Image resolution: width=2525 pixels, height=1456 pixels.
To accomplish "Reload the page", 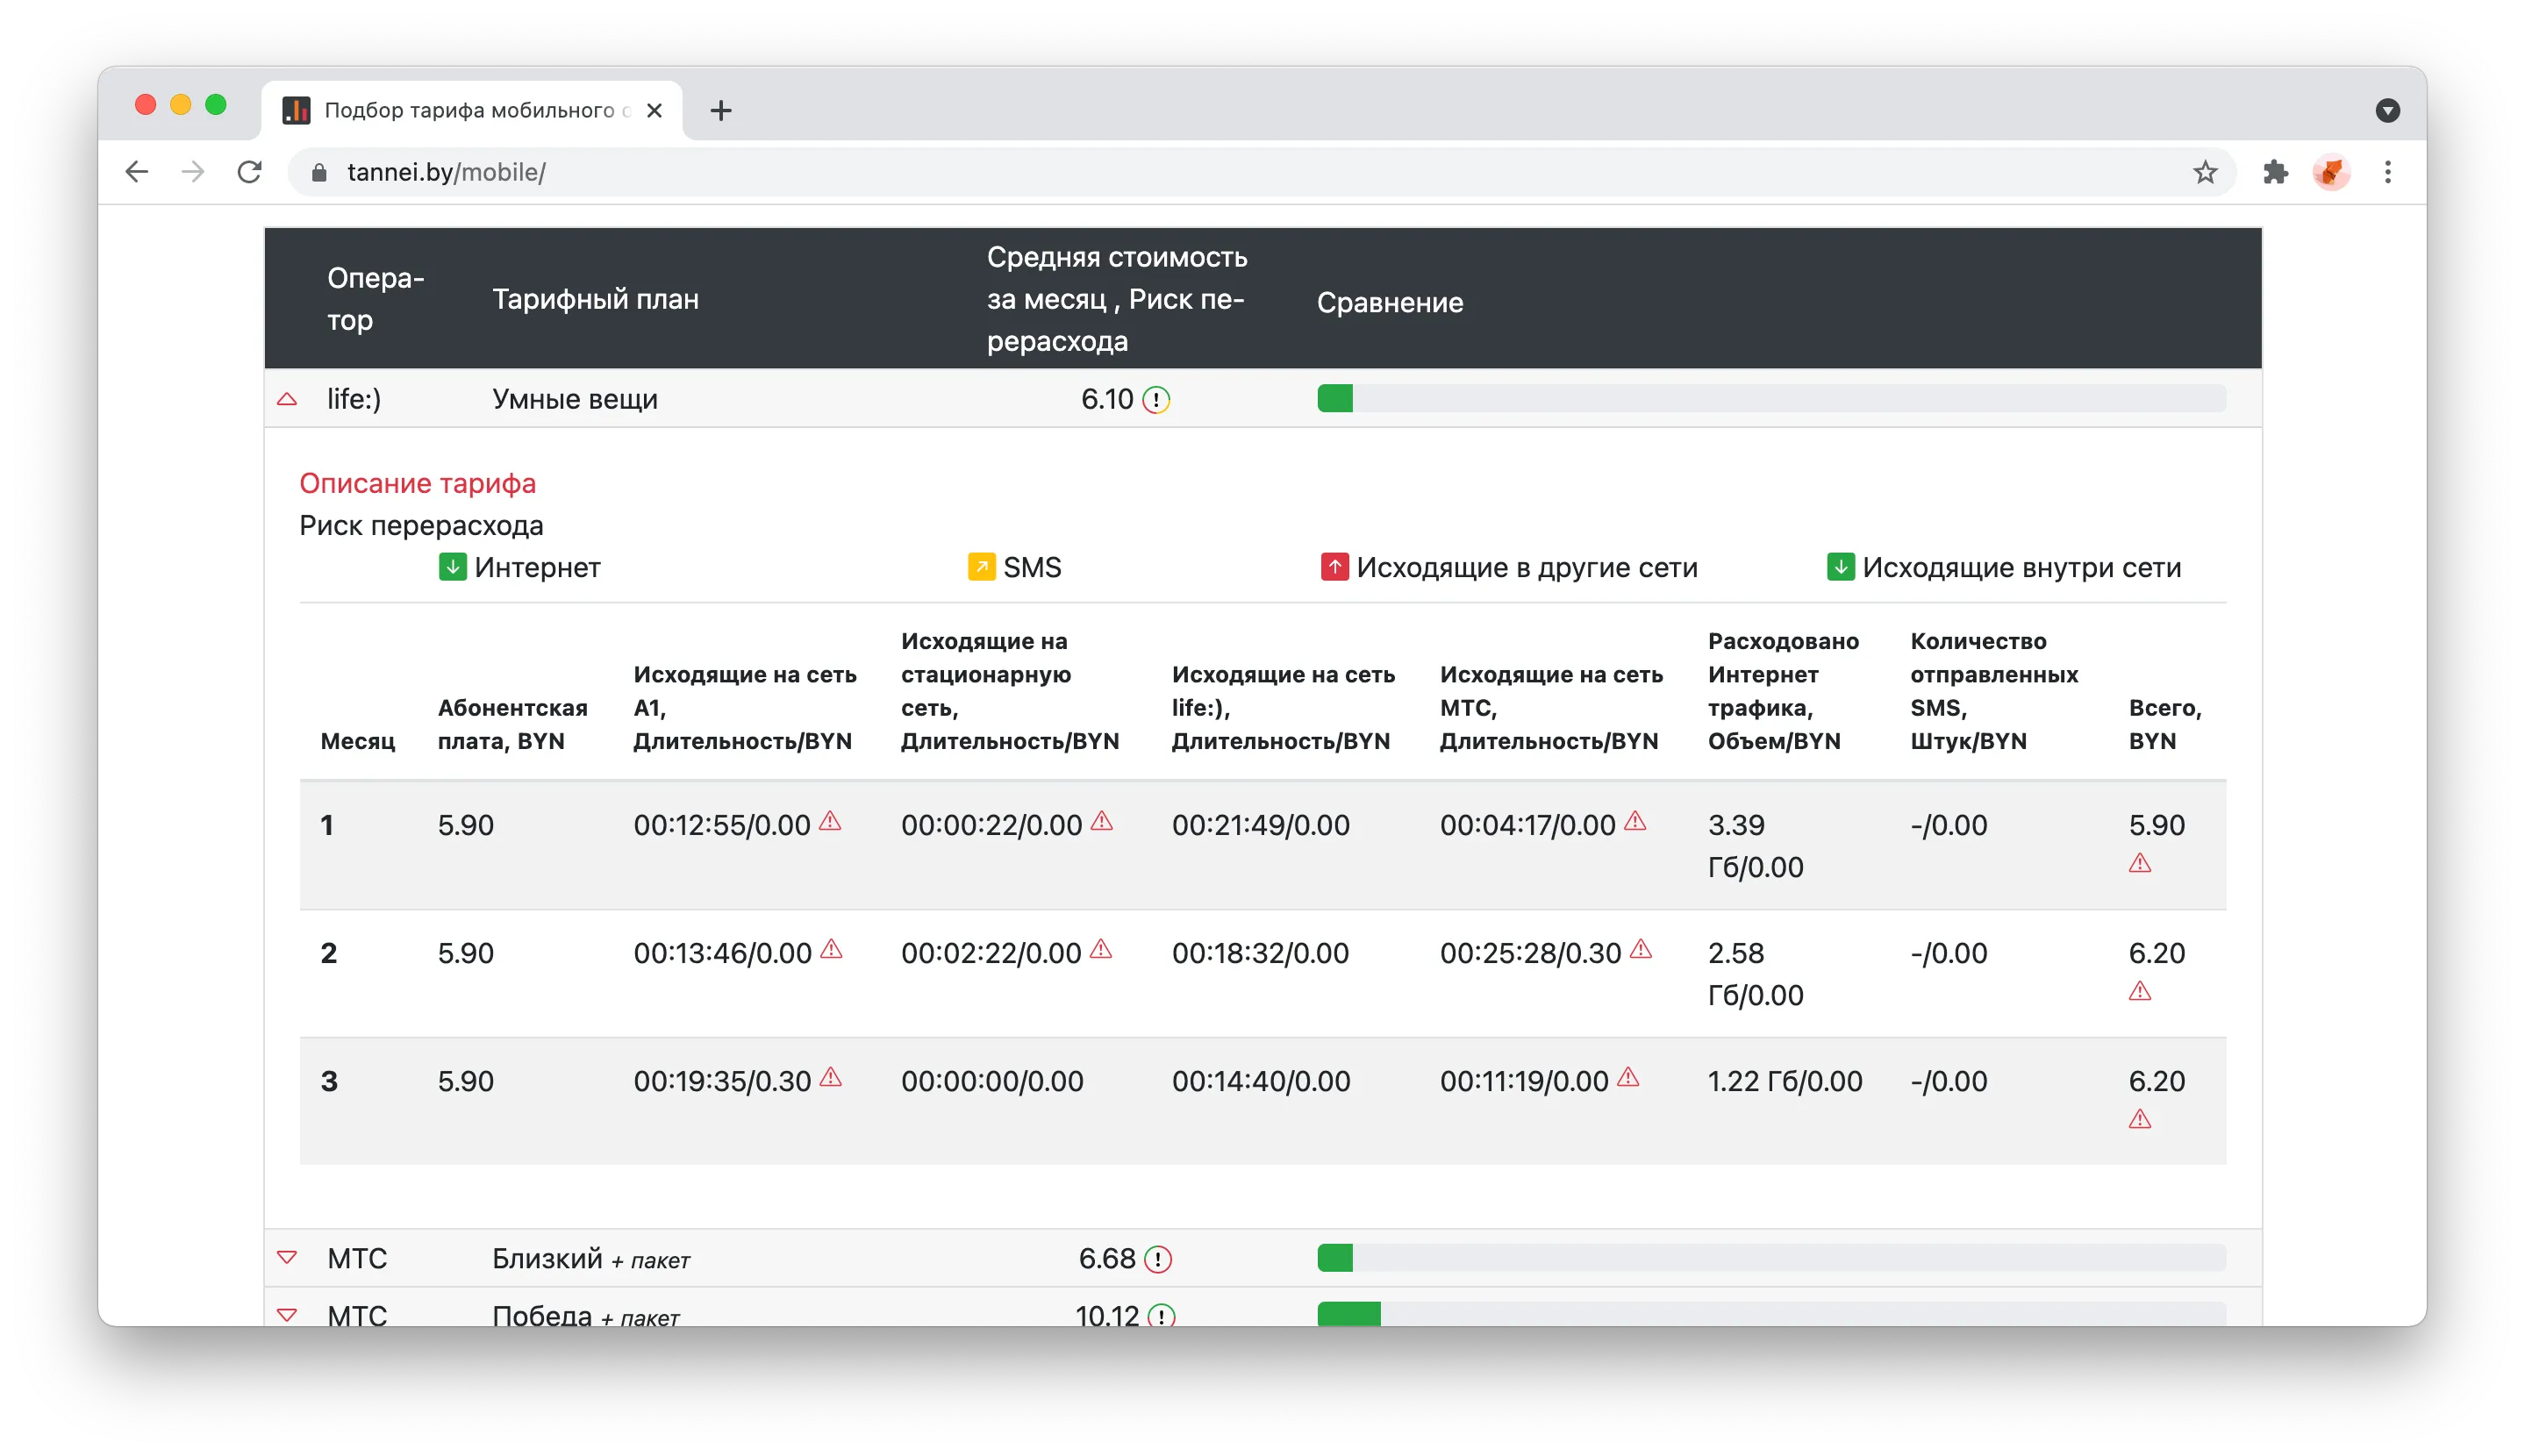I will click(249, 172).
